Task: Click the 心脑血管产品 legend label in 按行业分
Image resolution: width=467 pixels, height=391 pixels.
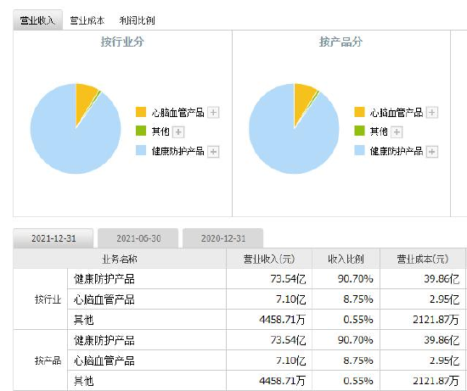Action: (177, 113)
